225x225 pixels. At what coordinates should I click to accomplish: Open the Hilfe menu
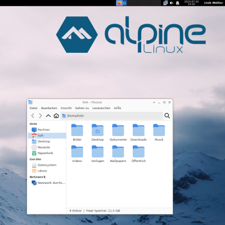118,108
